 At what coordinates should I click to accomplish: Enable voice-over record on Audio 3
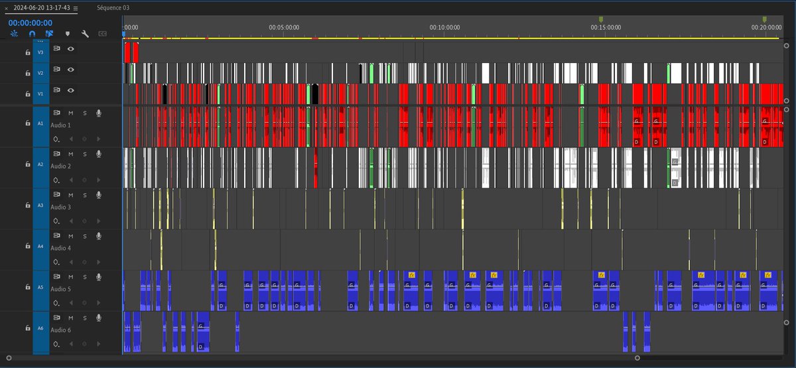(x=99, y=194)
